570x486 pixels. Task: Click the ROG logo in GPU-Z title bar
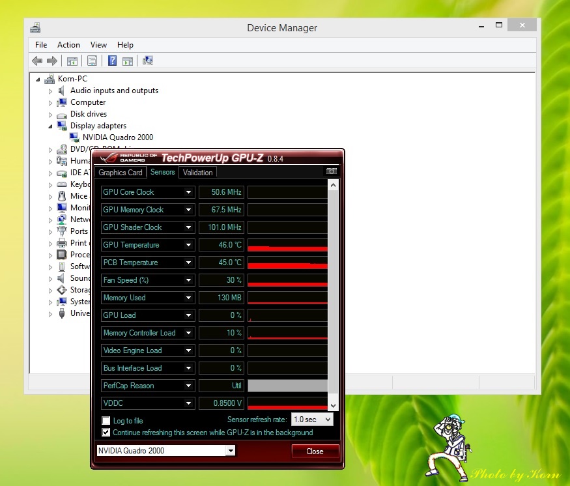[x=109, y=158]
